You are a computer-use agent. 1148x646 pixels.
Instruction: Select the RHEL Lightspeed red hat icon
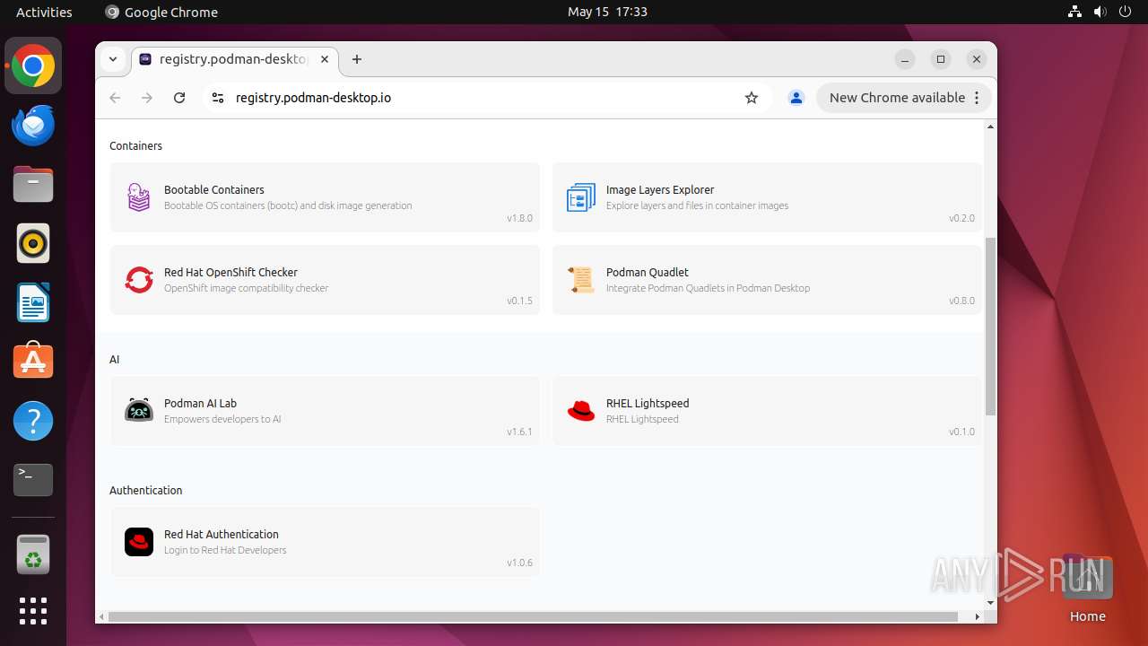(x=581, y=411)
